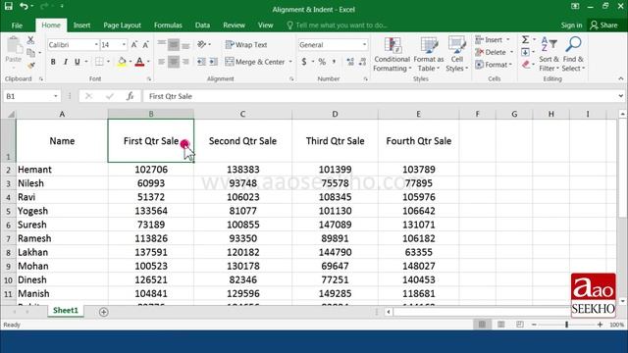Image resolution: width=628 pixels, height=353 pixels.
Task: Click the Decrease Indent icon
Action: (201, 62)
